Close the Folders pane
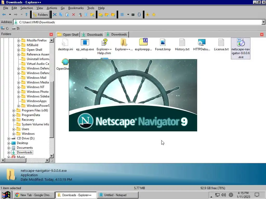The width and height of the screenshot is (266, 199). [51, 34]
